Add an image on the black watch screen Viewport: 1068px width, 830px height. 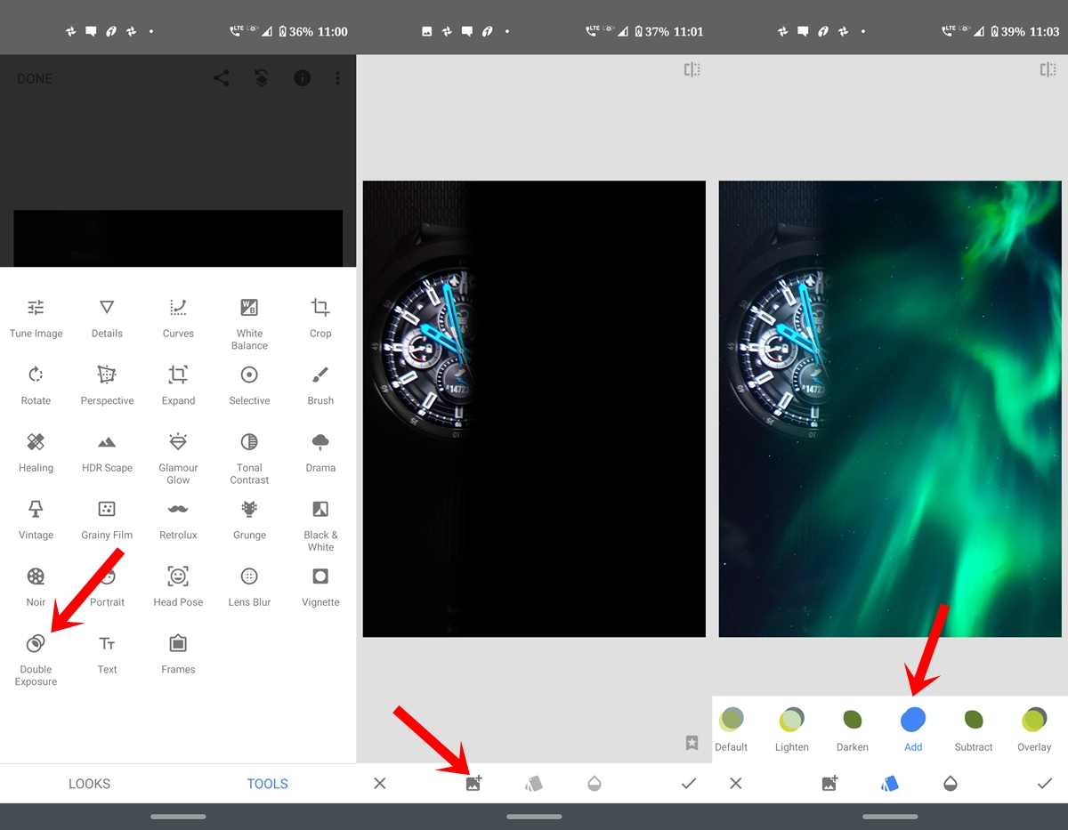[x=473, y=784]
